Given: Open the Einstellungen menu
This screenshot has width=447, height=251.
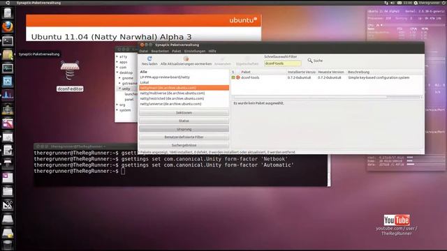Looking at the screenshot, I should (195, 51).
